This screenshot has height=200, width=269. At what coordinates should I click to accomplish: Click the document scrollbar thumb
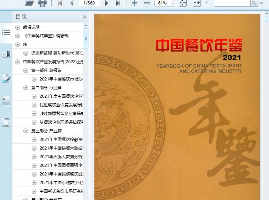pyautogui.click(x=267, y=19)
